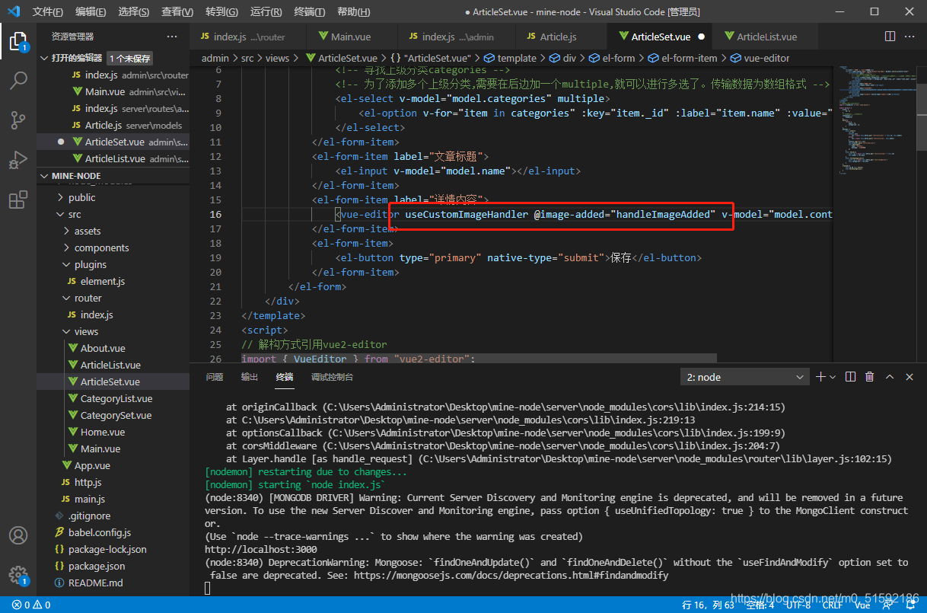Collapse the MINE-NODE folder section

(76, 176)
